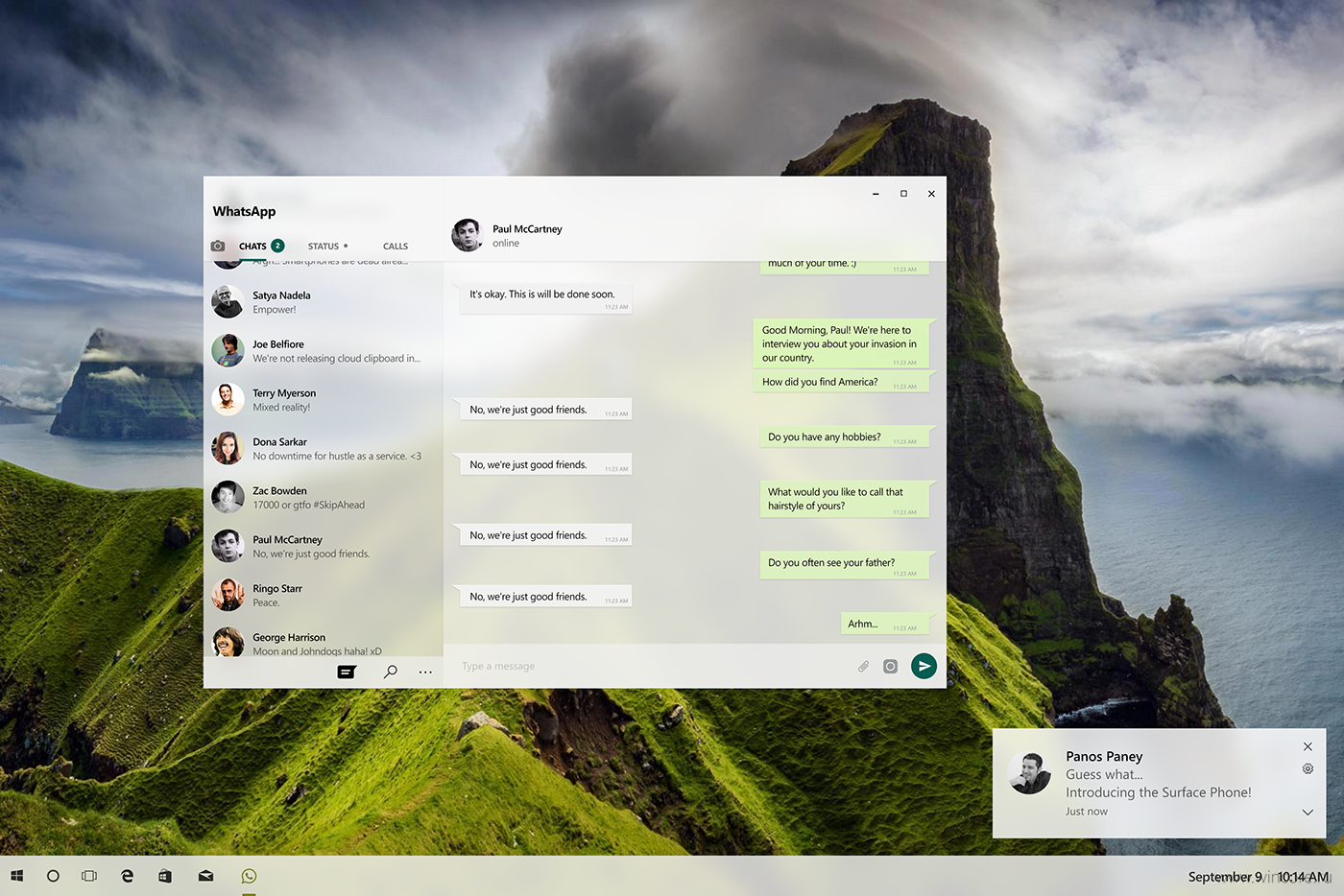Switch to the CHATS tab

[x=252, y=247]
